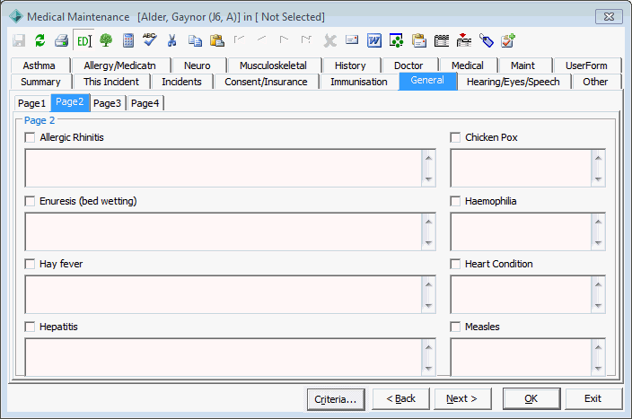Paste using the clipboard icon
The height and width of the screenshot is (419, 632).
click(x=217, y=40)
